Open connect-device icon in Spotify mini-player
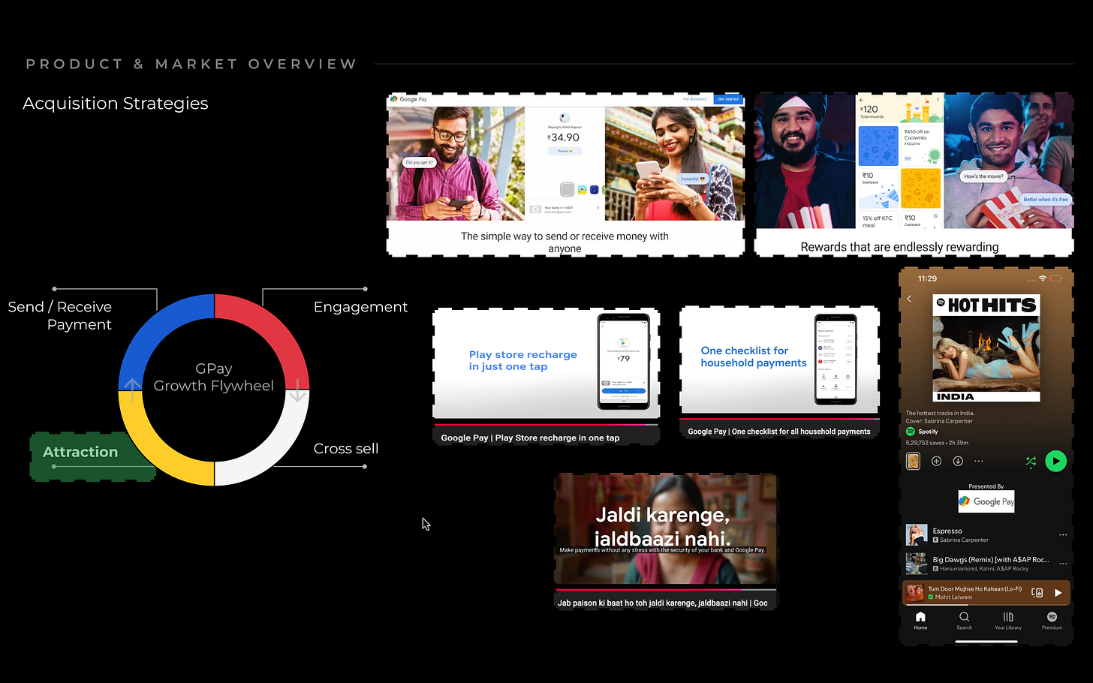This screenshot has width=1093, height=683. pyautogui.click(x=1037, y=592)
